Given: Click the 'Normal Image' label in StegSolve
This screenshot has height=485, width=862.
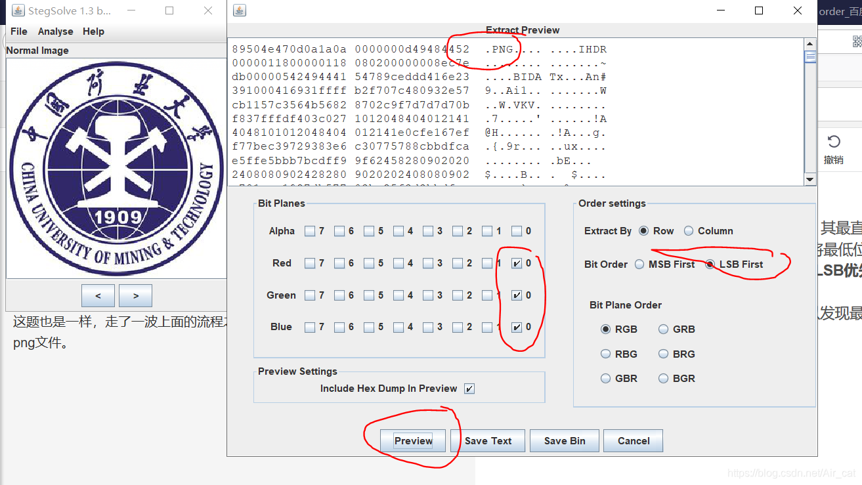Looking at the screenshot, I should (x=37, y=51).
